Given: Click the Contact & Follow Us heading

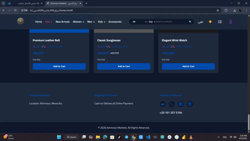Looking at the screenshot, I should point(170,95).
